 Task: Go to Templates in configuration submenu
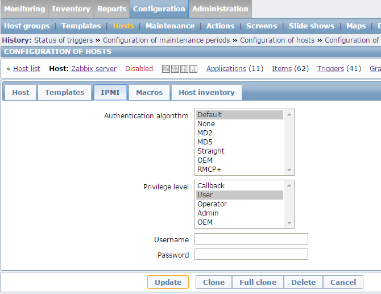coord(81,26)
